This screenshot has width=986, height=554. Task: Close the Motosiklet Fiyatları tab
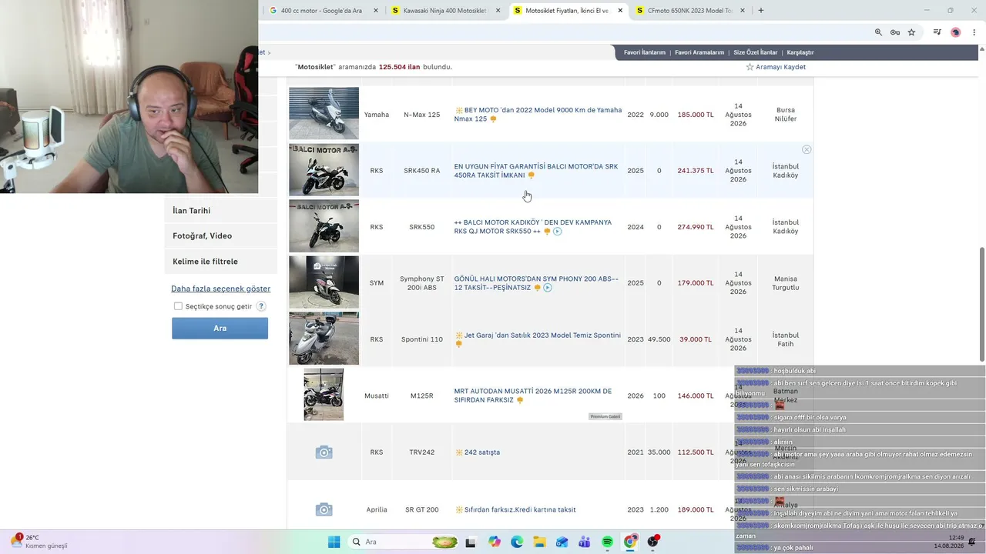(x=621, y=11)
